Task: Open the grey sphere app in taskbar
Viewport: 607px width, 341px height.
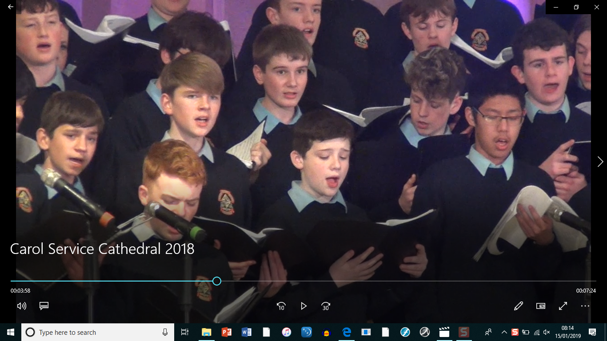Action: (425, 332)
